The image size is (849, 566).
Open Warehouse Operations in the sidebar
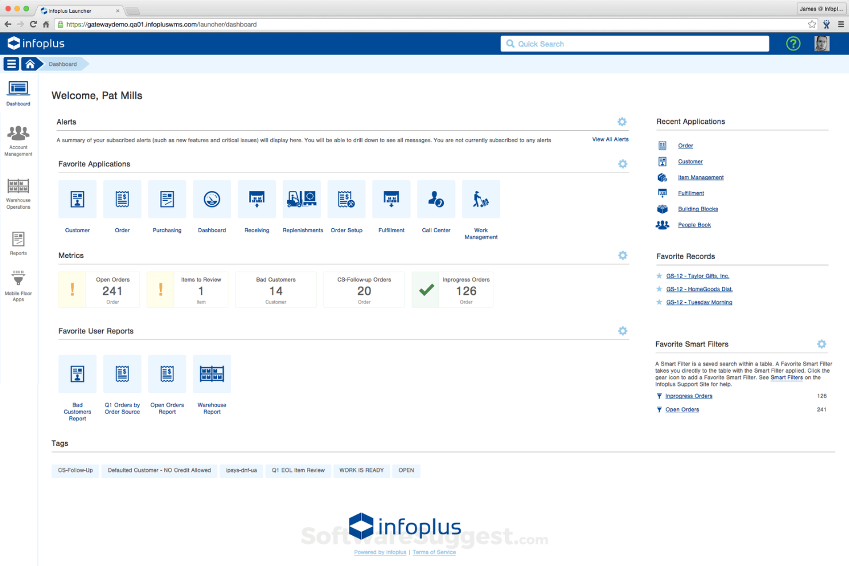click(x=18, y=192)
